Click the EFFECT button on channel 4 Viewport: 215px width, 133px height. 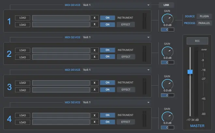[x=126, y=122]
